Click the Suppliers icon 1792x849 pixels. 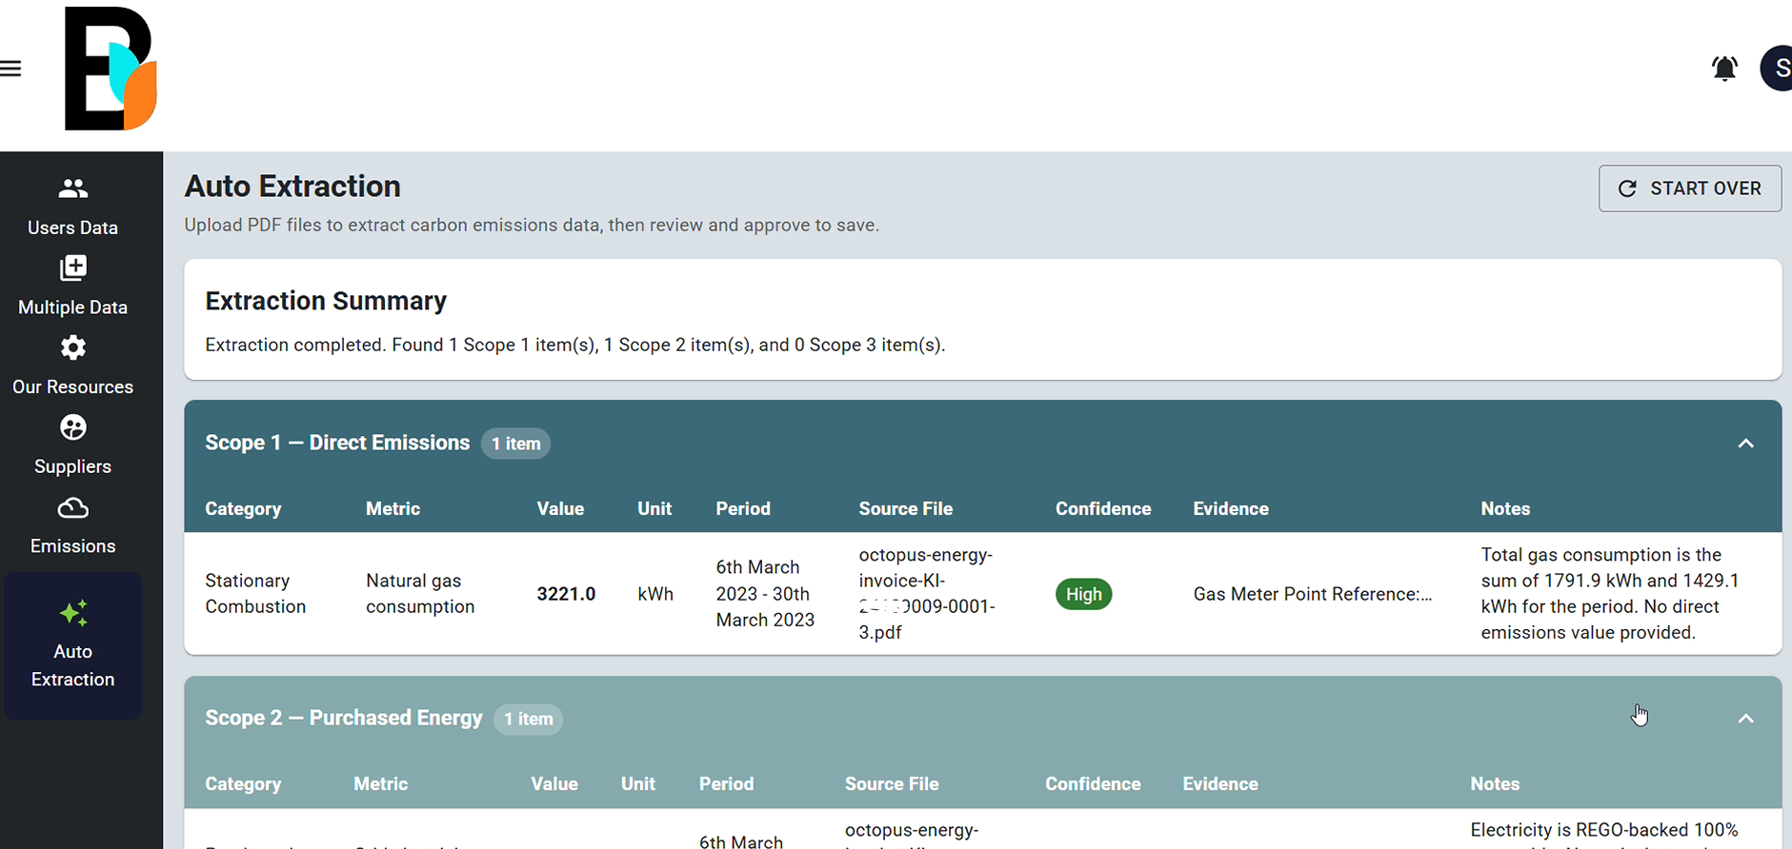73,427
